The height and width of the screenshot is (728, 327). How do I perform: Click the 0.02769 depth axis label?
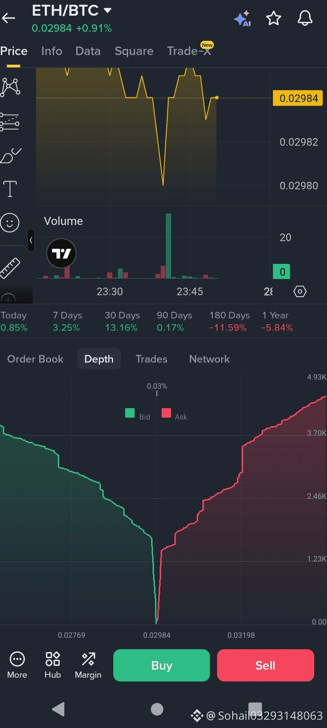point(72,635)
